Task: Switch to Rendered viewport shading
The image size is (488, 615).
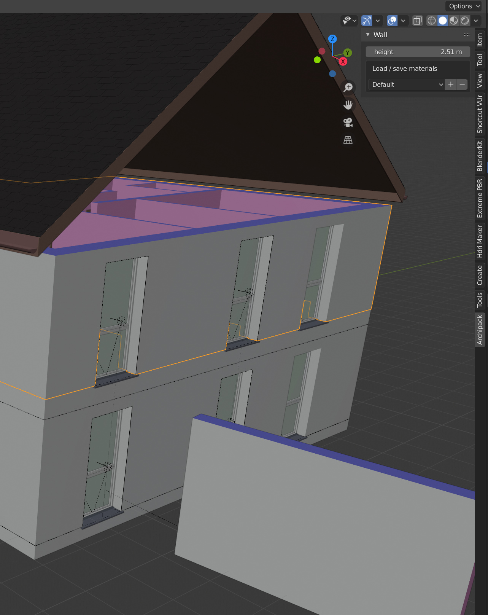Action: (465, 21)
